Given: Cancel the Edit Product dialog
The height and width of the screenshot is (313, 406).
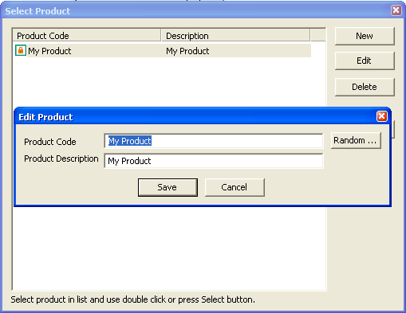Looking at the screenshot, I should coord(235,187).
